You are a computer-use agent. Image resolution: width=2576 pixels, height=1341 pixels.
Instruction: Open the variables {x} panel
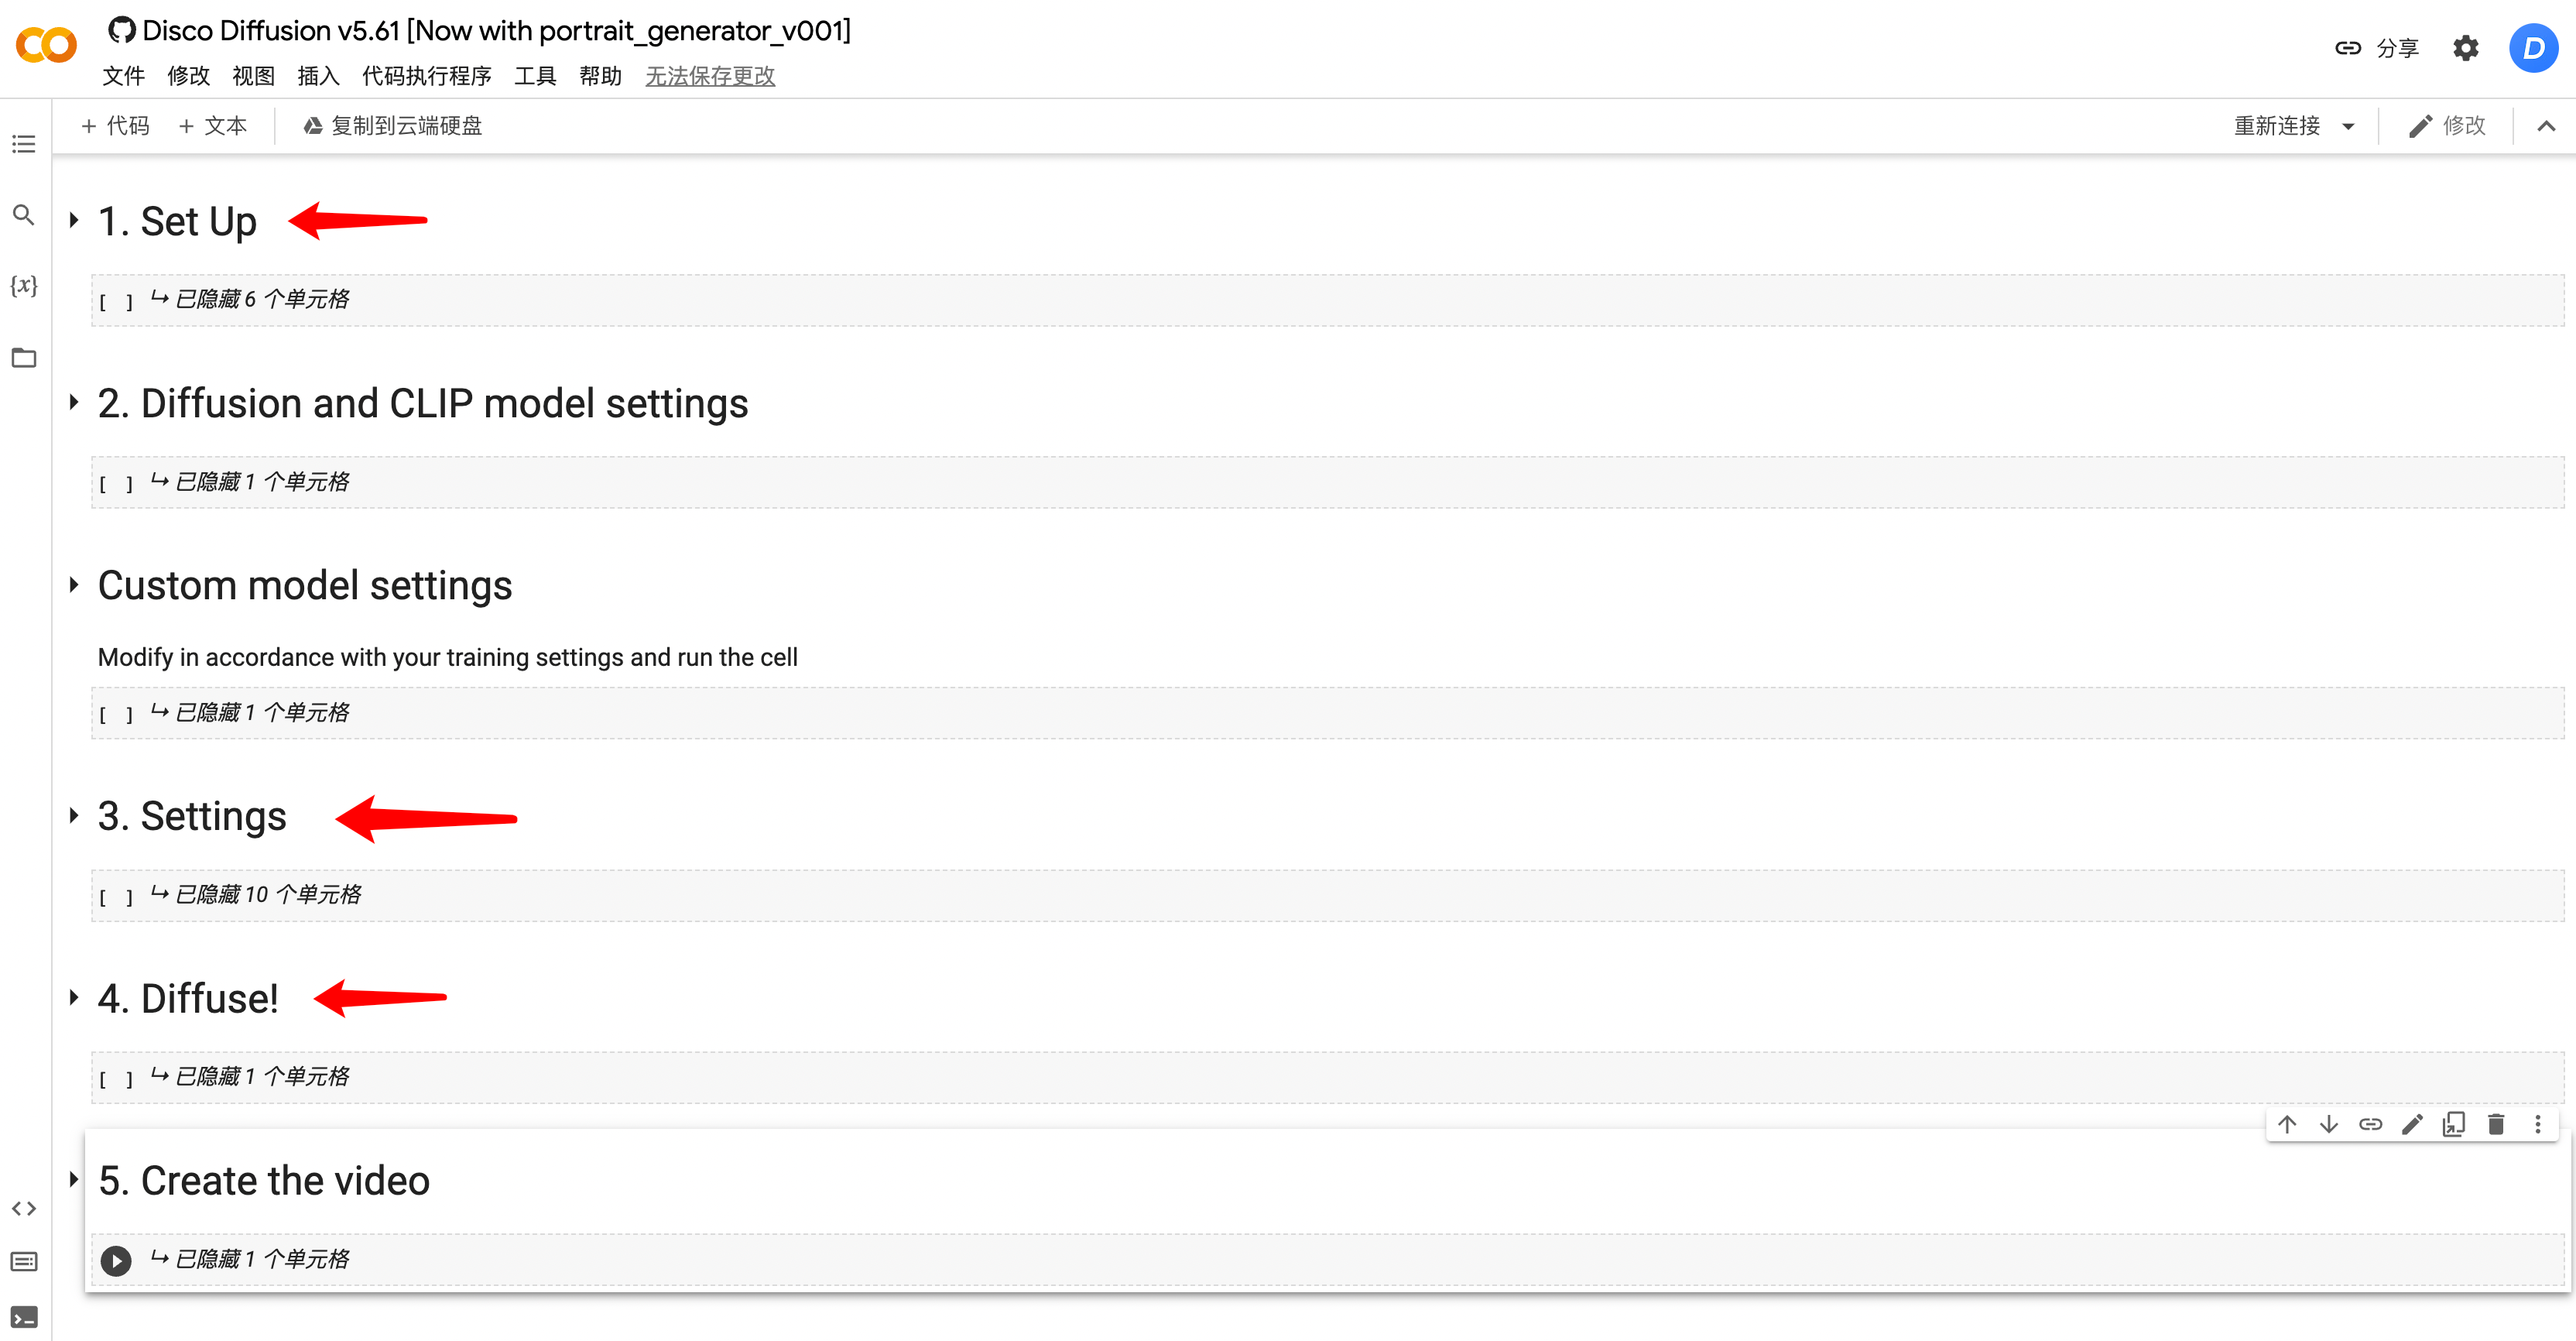coord(24,286)
